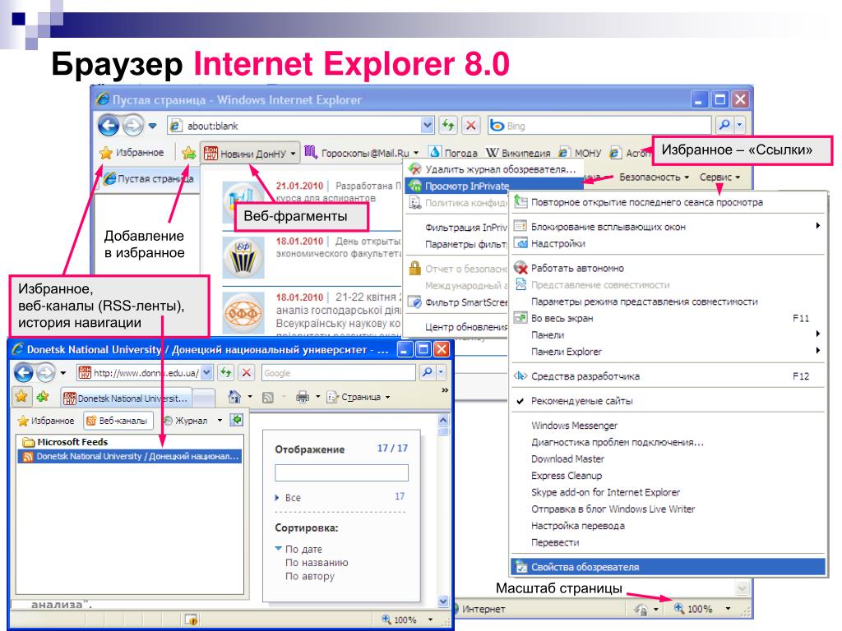Open the Панели Explorer submenu
The height and width of the screenshot is (631, 842).
pos(667,352)
